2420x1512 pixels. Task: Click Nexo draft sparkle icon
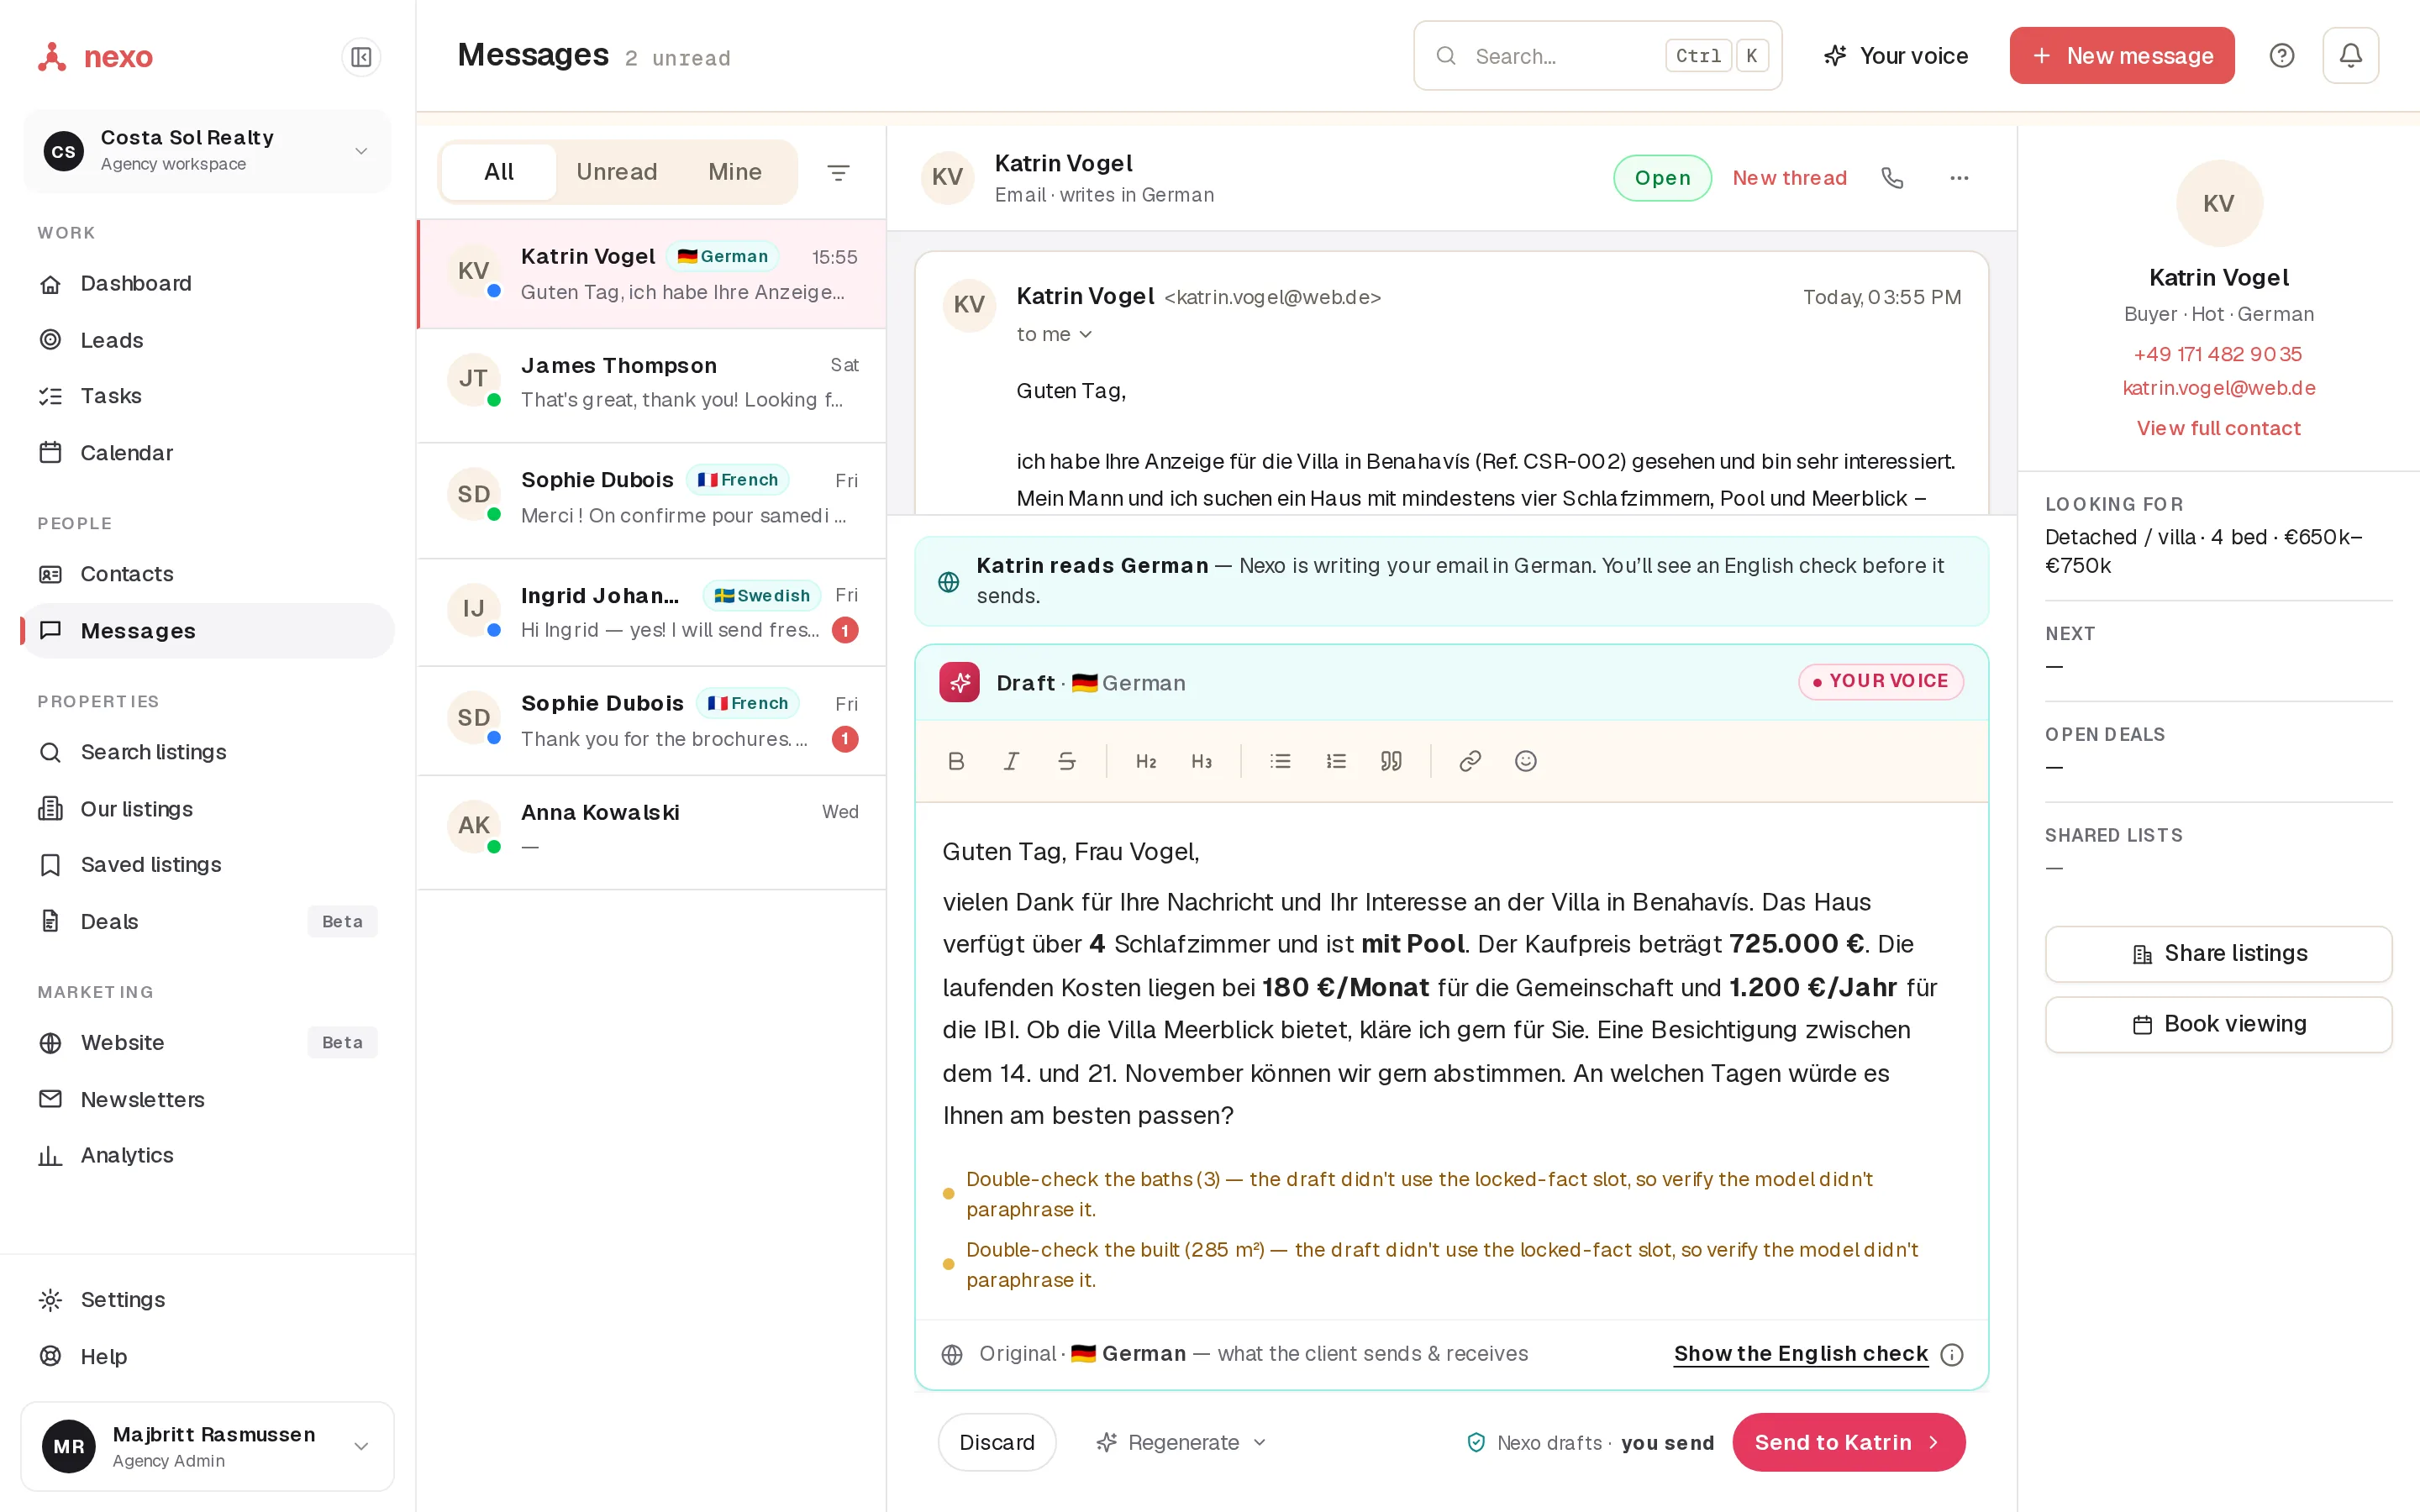959,683
